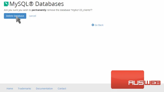Click the green MySQL Databases icon
The height and width of the screenshot is (92, 164).
coord(6,4)
